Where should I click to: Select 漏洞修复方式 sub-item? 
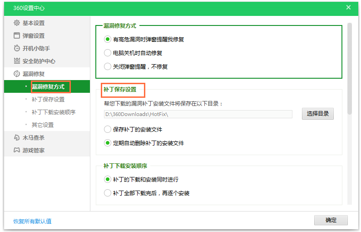click(47, 86)
